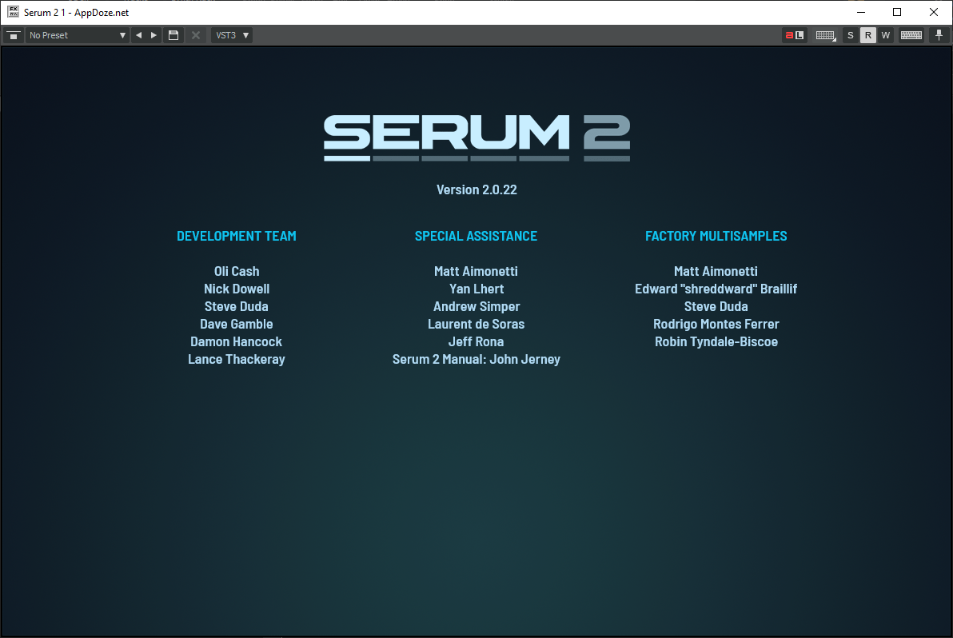
Task: Click the Version 2.0.22 text
Action: tap(476, 189)
